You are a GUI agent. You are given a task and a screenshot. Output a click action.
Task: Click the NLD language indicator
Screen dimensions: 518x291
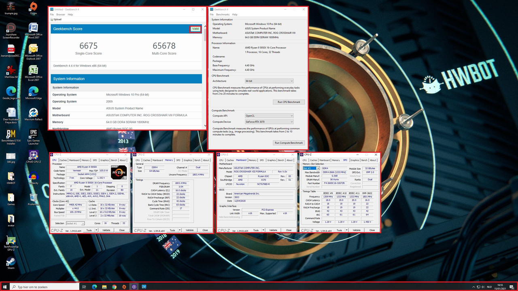489,287
